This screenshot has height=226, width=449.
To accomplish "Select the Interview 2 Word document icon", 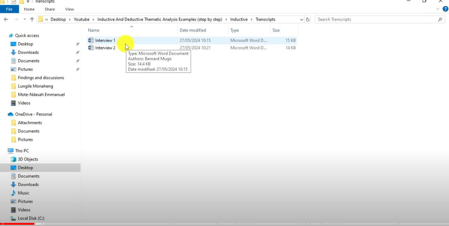I will (x=91, y=48).
